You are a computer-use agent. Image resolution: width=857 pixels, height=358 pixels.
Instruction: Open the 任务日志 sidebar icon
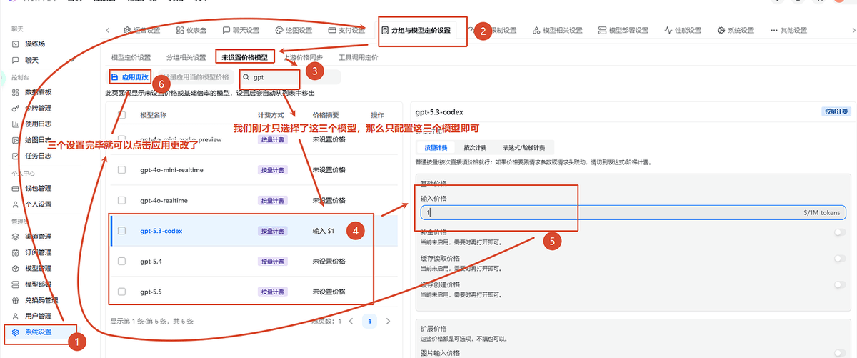point(16,156)
